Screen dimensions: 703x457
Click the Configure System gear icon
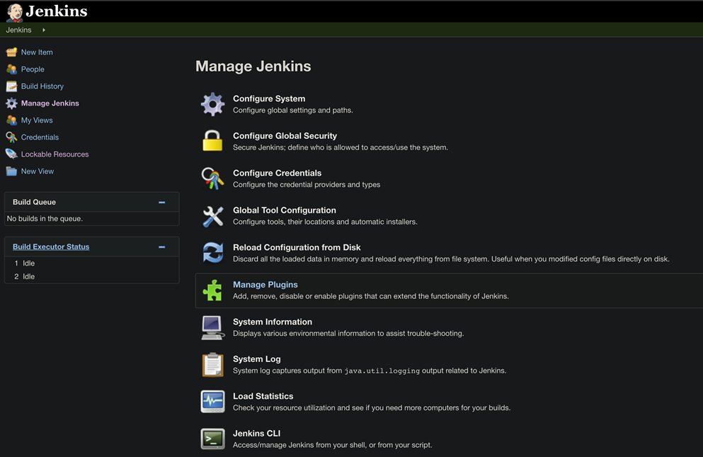click(x=212, y=104)
